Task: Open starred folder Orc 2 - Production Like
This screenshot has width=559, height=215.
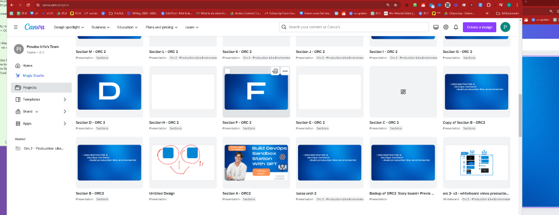Action: click(41, 148)
